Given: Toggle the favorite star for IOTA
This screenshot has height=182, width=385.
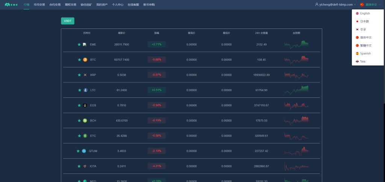Looking at the screenshot, I should point(79,166).
